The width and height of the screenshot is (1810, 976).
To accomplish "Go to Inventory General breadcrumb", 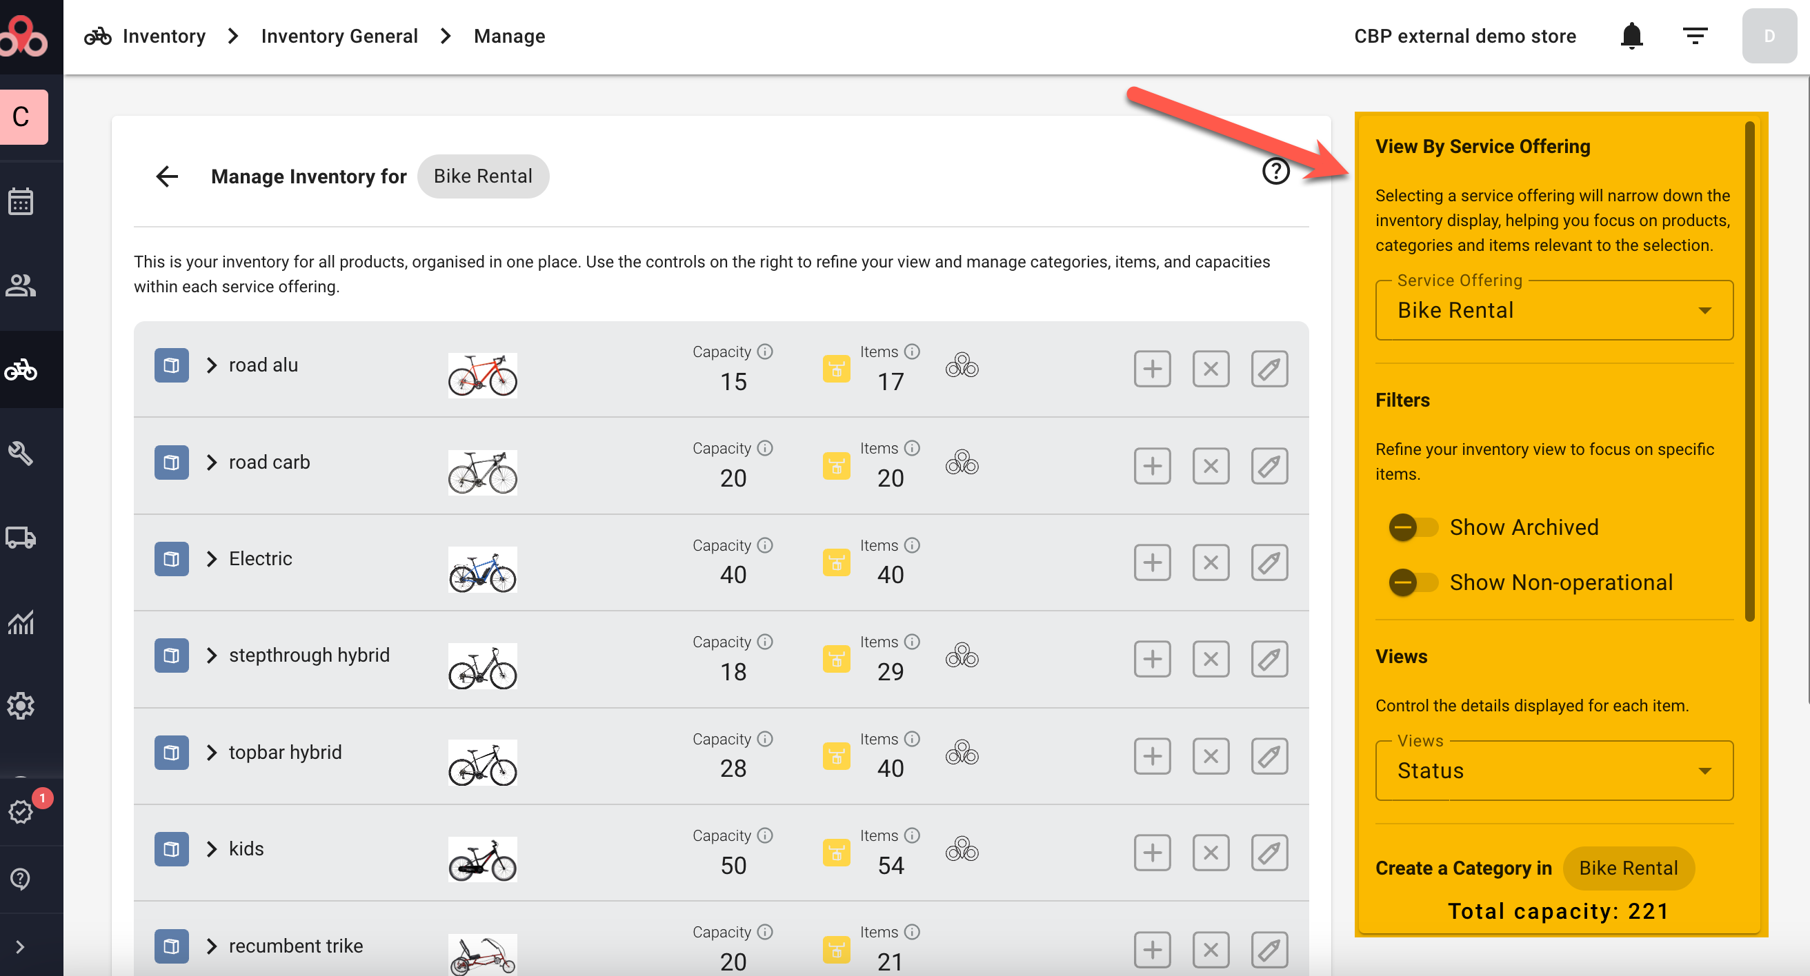I will [x=339, y=36].
